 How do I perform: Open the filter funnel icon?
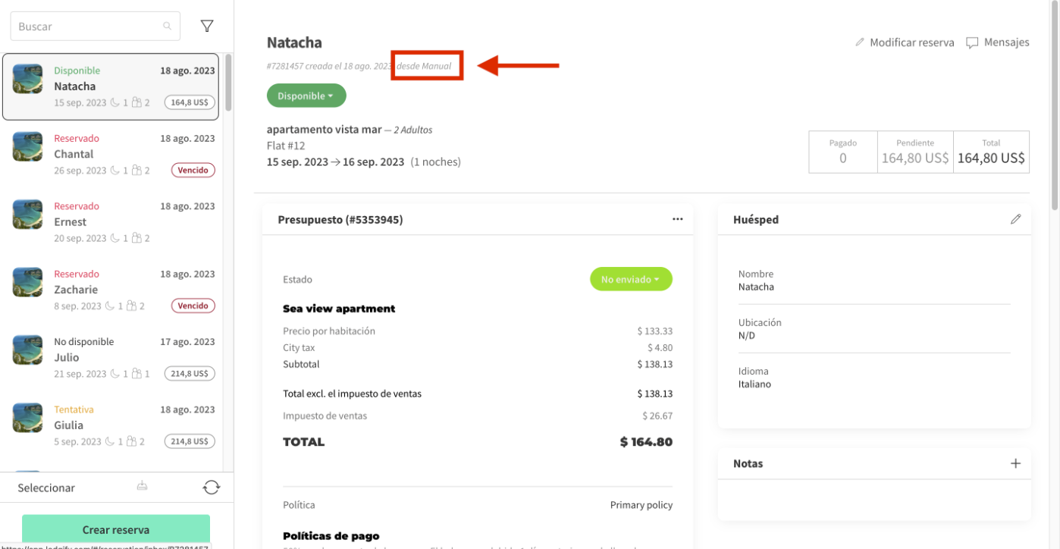click(206, 27)
